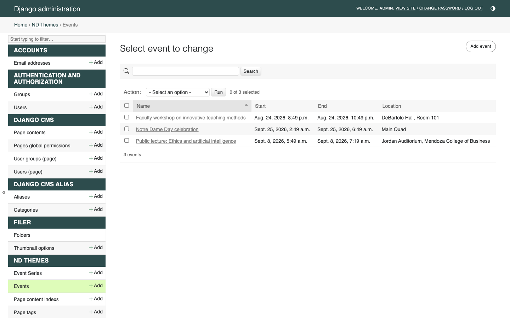Sort by the Location column header
The image size is (510, 318).
point(392,106)
